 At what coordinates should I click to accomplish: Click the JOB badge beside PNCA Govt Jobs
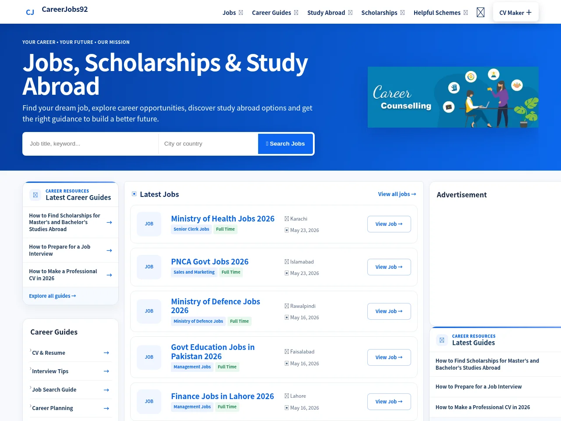(149, 267)
